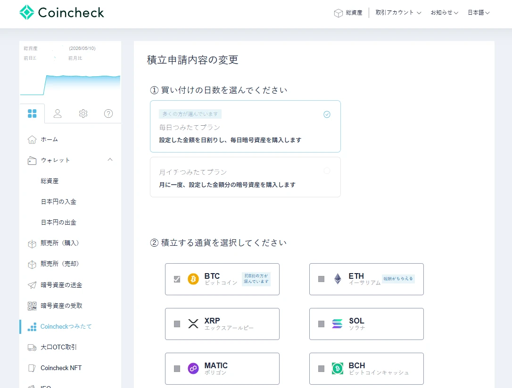512x388 pixels.
Task: Click the XRP cross logo icon
Action: click(193, 324)
